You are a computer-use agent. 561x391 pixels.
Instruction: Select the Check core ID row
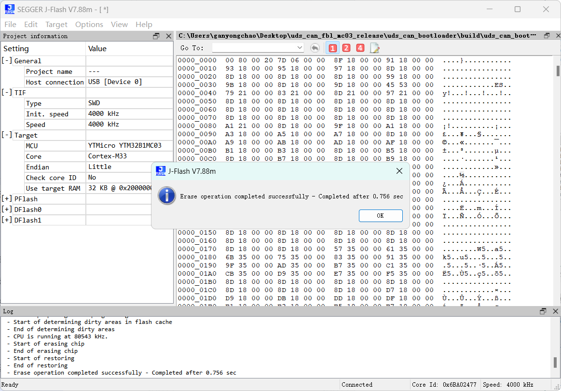click(x=87, y=178)
